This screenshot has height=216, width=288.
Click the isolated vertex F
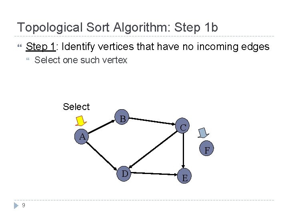(206, 150)
